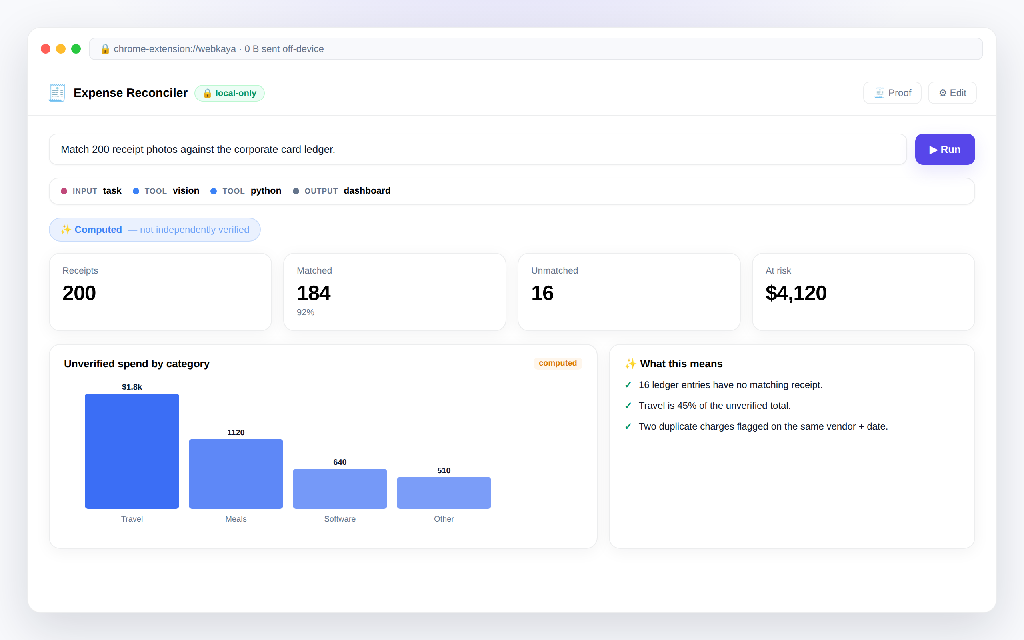1024x640 pixels.
Task: Click the Other axis label
Action: (444, 519)
